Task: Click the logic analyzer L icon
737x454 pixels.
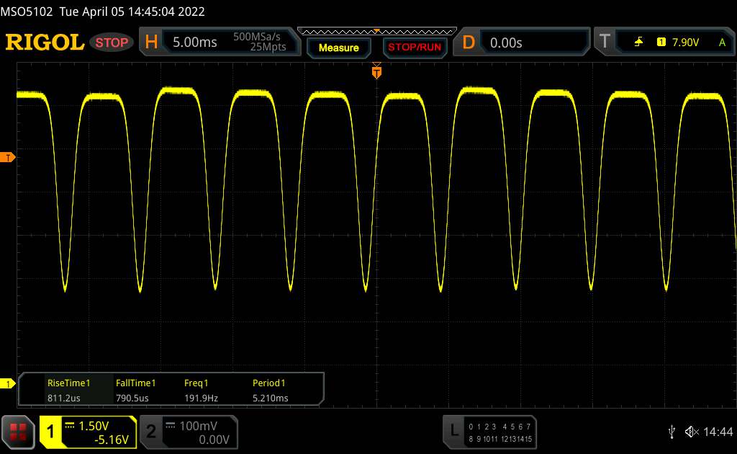Action: coord(454,431)
